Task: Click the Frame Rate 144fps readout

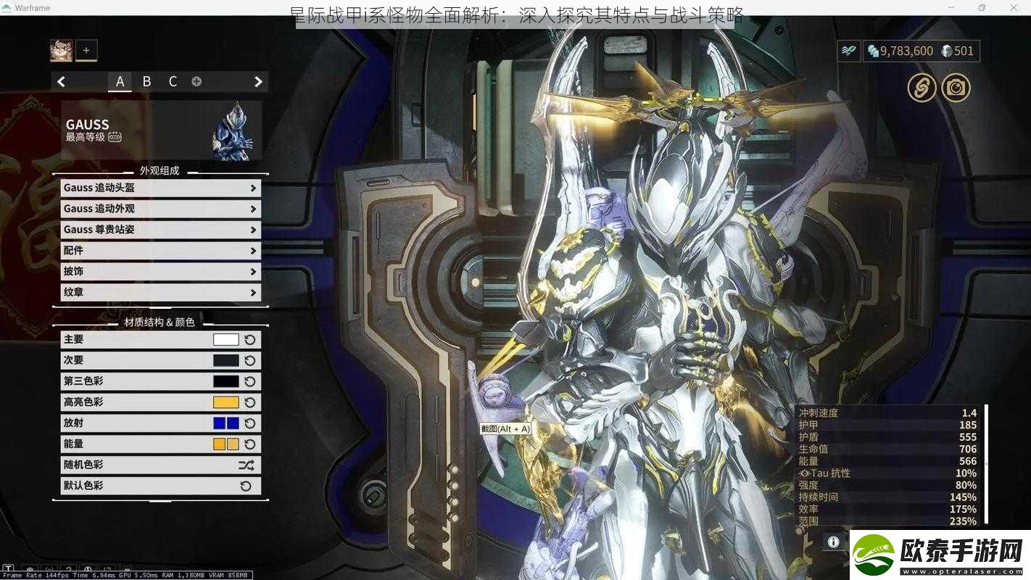Action: coord(35,575)
